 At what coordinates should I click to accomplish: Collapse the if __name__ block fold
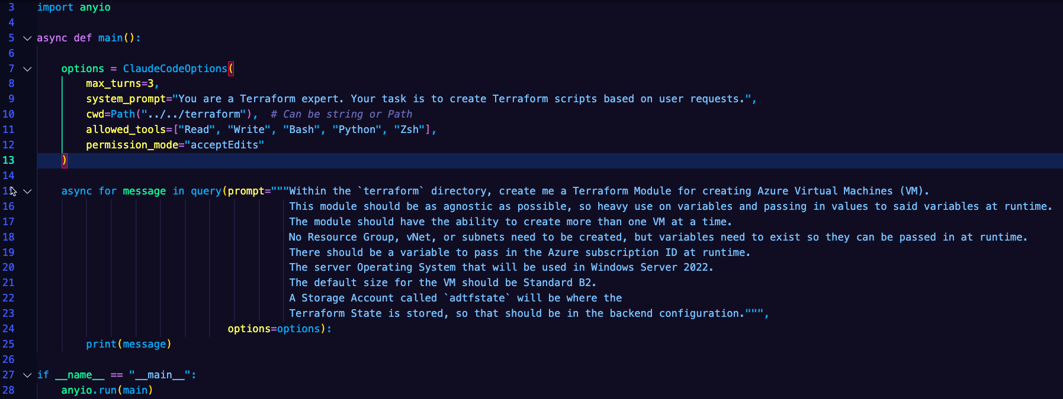27,375
